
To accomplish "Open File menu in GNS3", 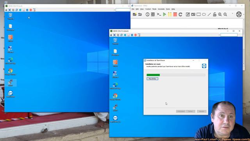I will tap(133, 9).
